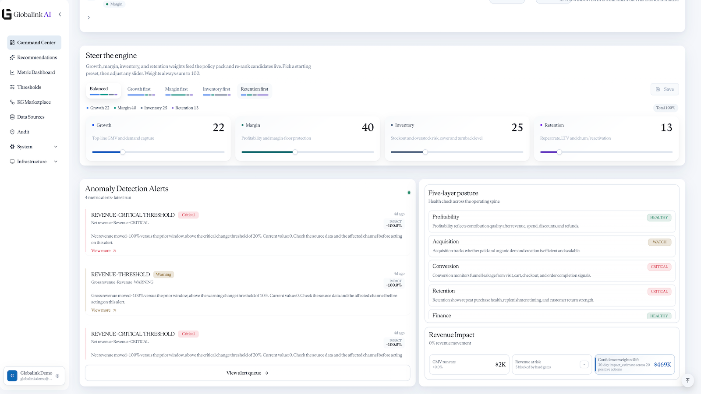
Task: Expand the System menu chevron
Action: click(56, 147)
